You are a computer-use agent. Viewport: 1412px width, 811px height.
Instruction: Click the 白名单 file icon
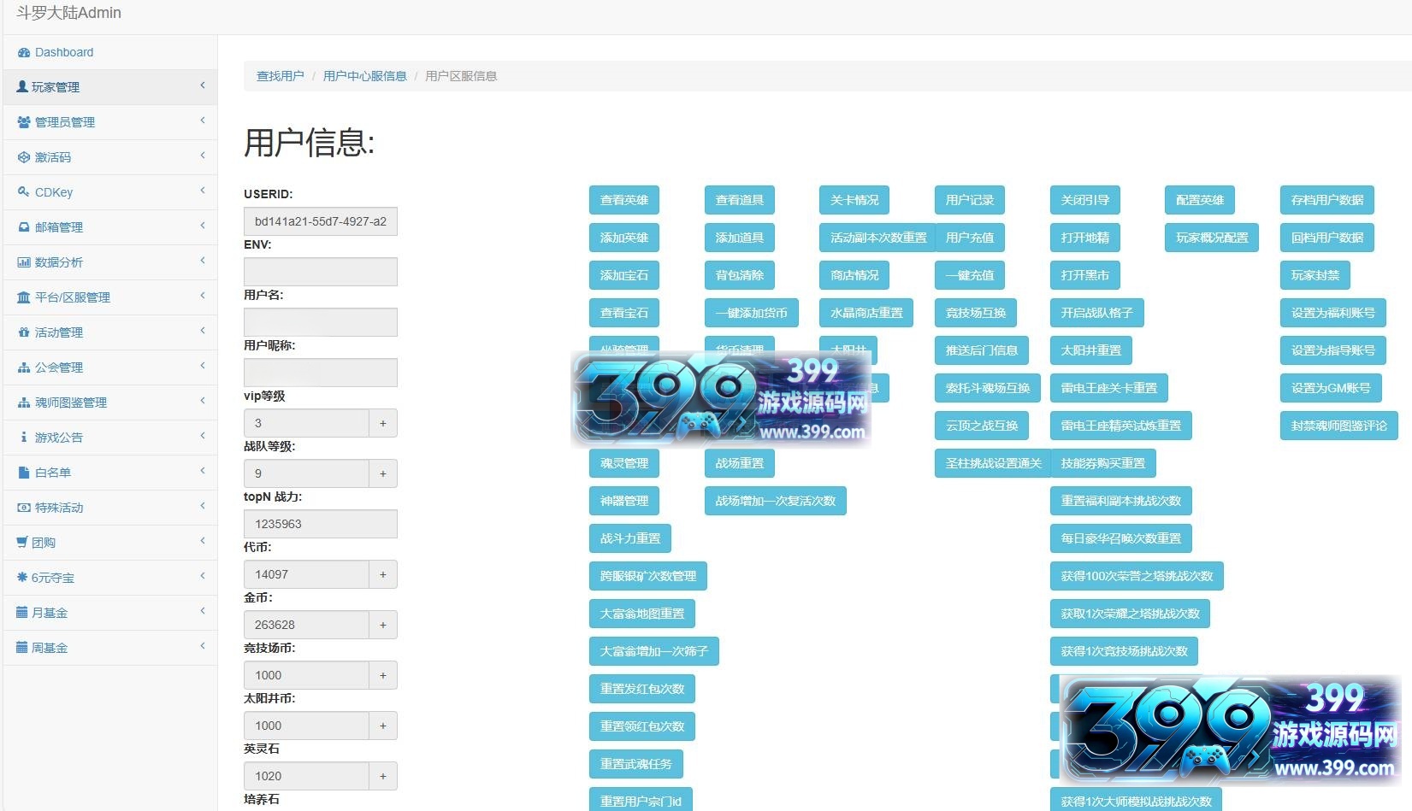(24, 473)
